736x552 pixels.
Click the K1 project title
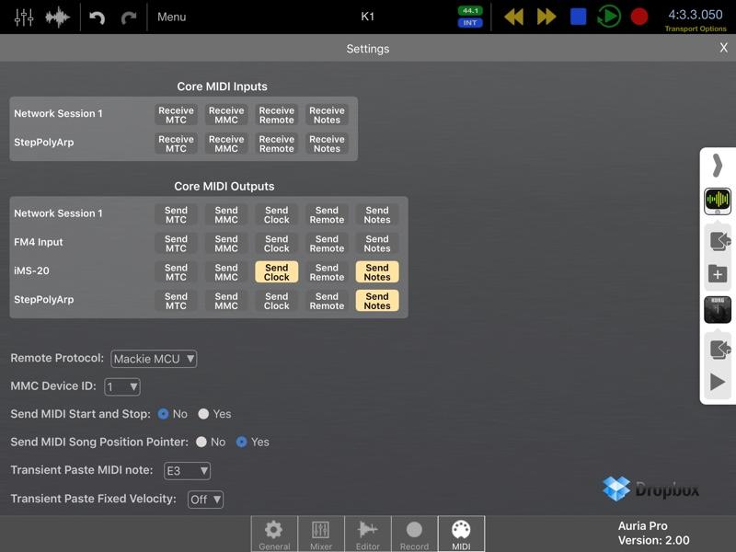[367, 17]
